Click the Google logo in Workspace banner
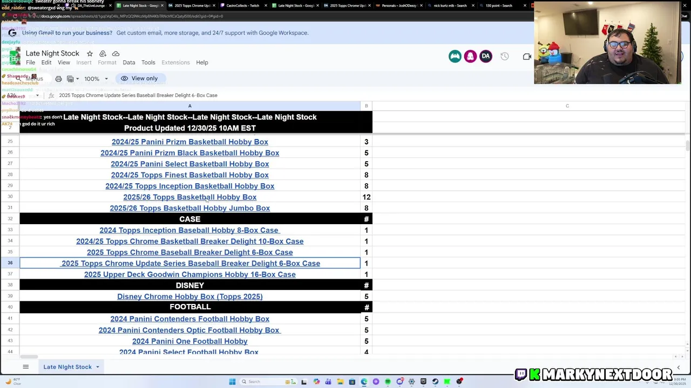 pyautogui.click(x=12, y=33)
